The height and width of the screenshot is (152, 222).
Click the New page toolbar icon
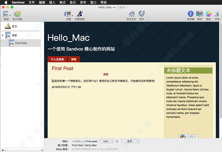[x=6, y=14]
